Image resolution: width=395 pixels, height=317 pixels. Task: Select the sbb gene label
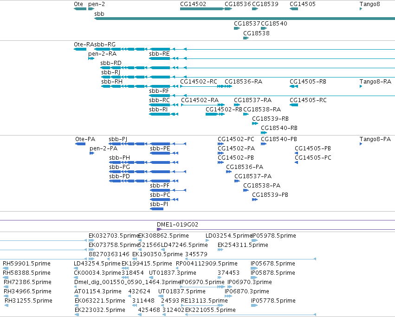99,14
